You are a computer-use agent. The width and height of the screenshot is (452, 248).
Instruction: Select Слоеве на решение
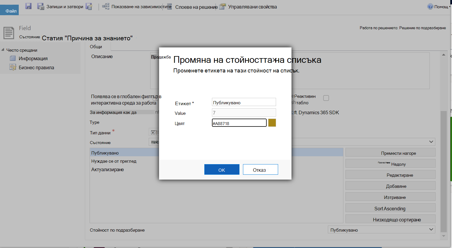click(196, 7)
